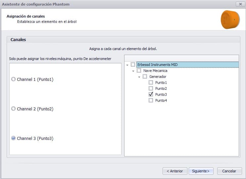This screenshot has height=179, width=246.
Task: Toggle the Nave Mecanica checkbox
Action: tap(139, 71)
